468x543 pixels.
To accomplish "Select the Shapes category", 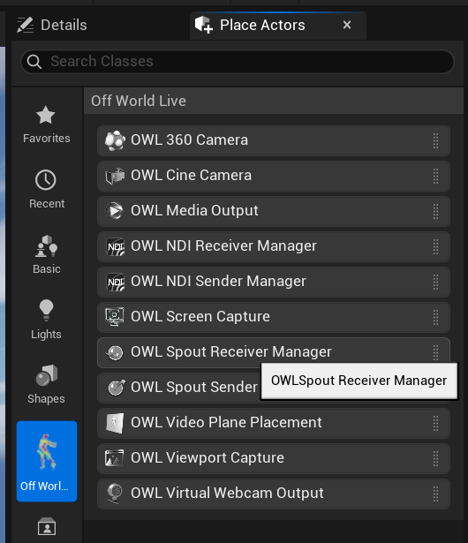I will click(47, 384).
